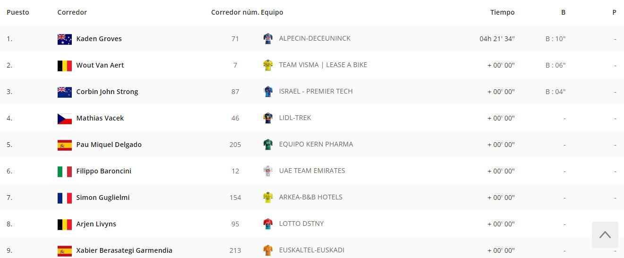Click the Lotto Dstny jersey icon
This screenshot has width=624, height=258.
pos(268,224)
